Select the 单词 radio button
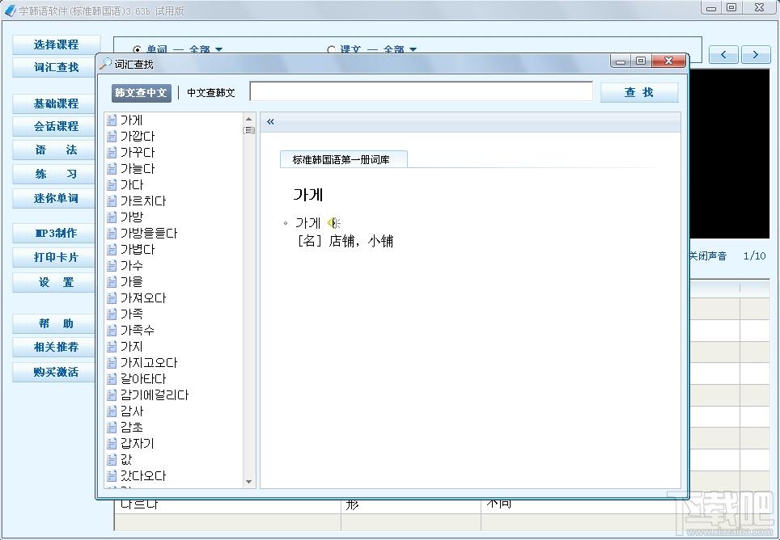This screenshot has width=780, height=540. click(x=138, y=49)
